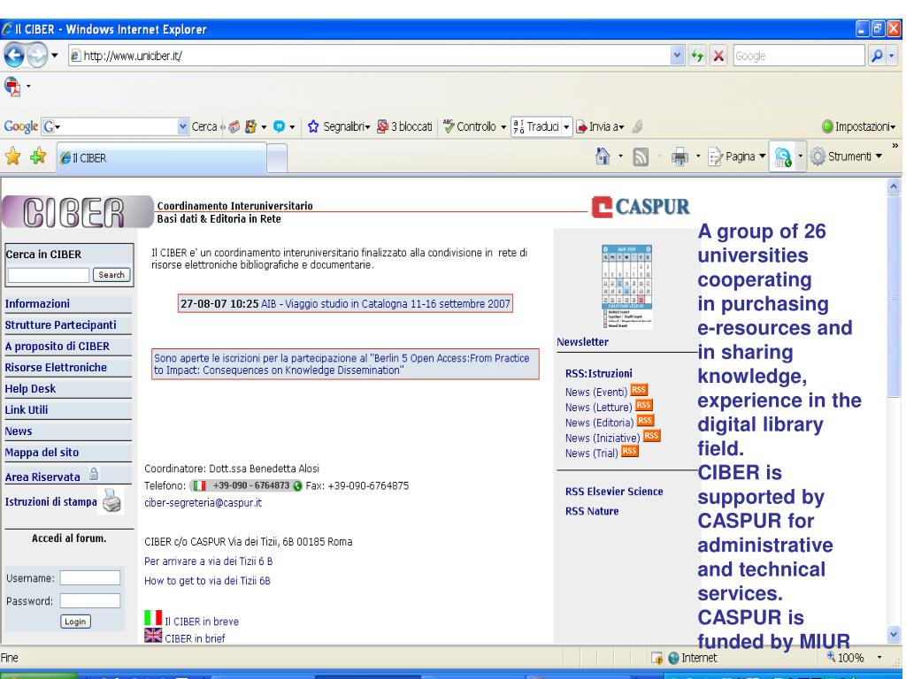
Task: Click the calendar thumbnail above Newsletter
Action: 627,286
